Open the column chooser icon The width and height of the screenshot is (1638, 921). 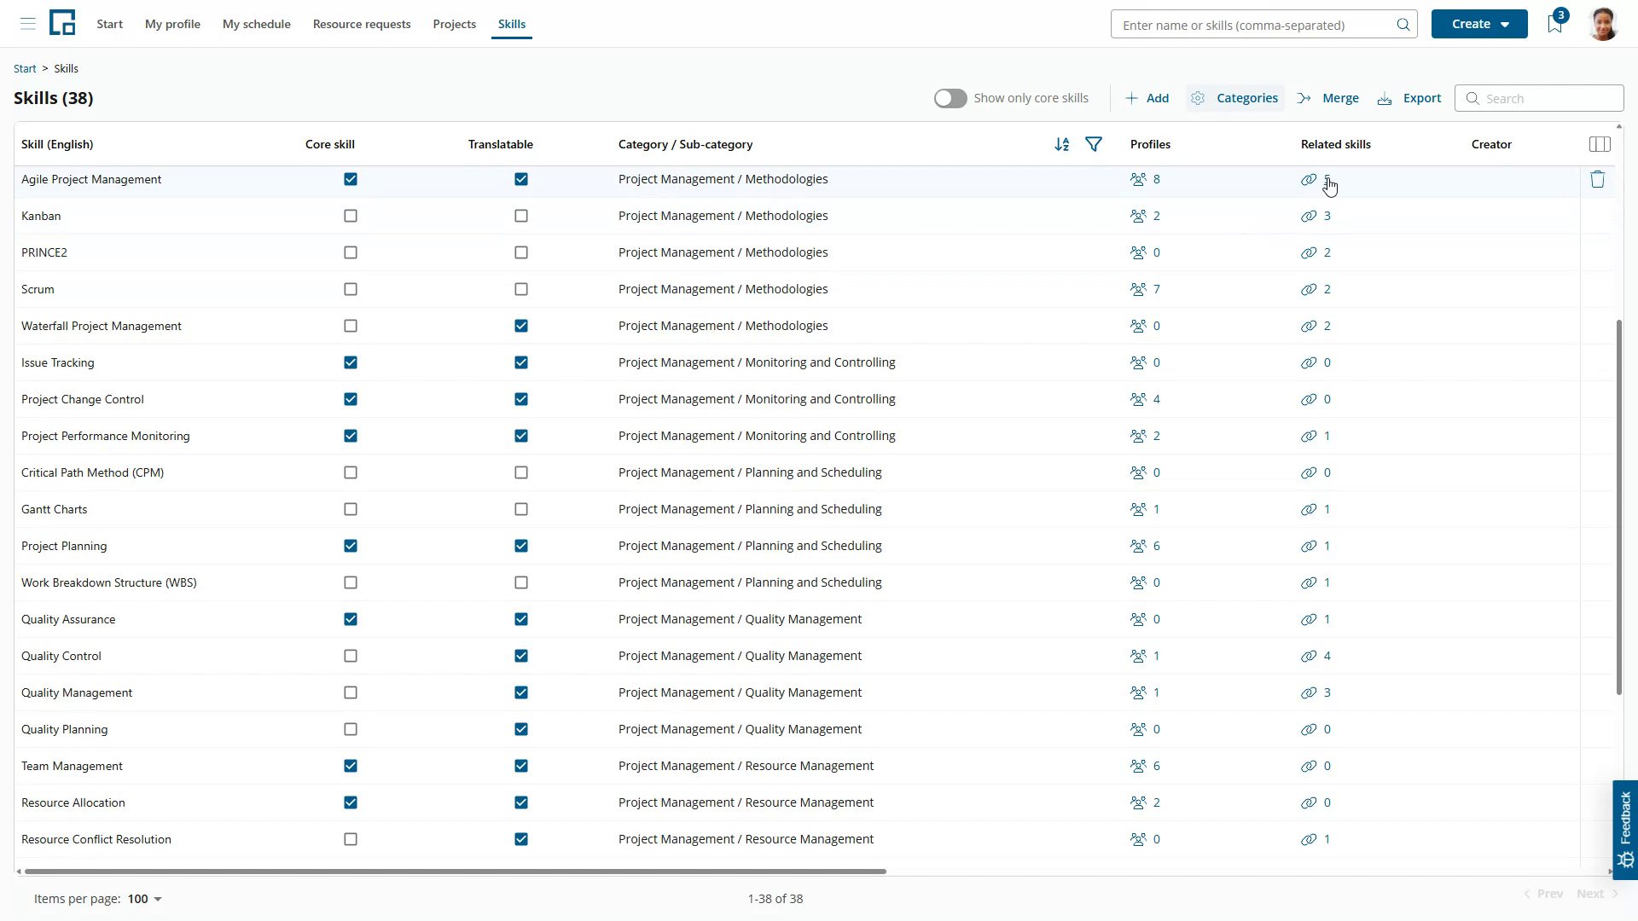coord(1600,145)
